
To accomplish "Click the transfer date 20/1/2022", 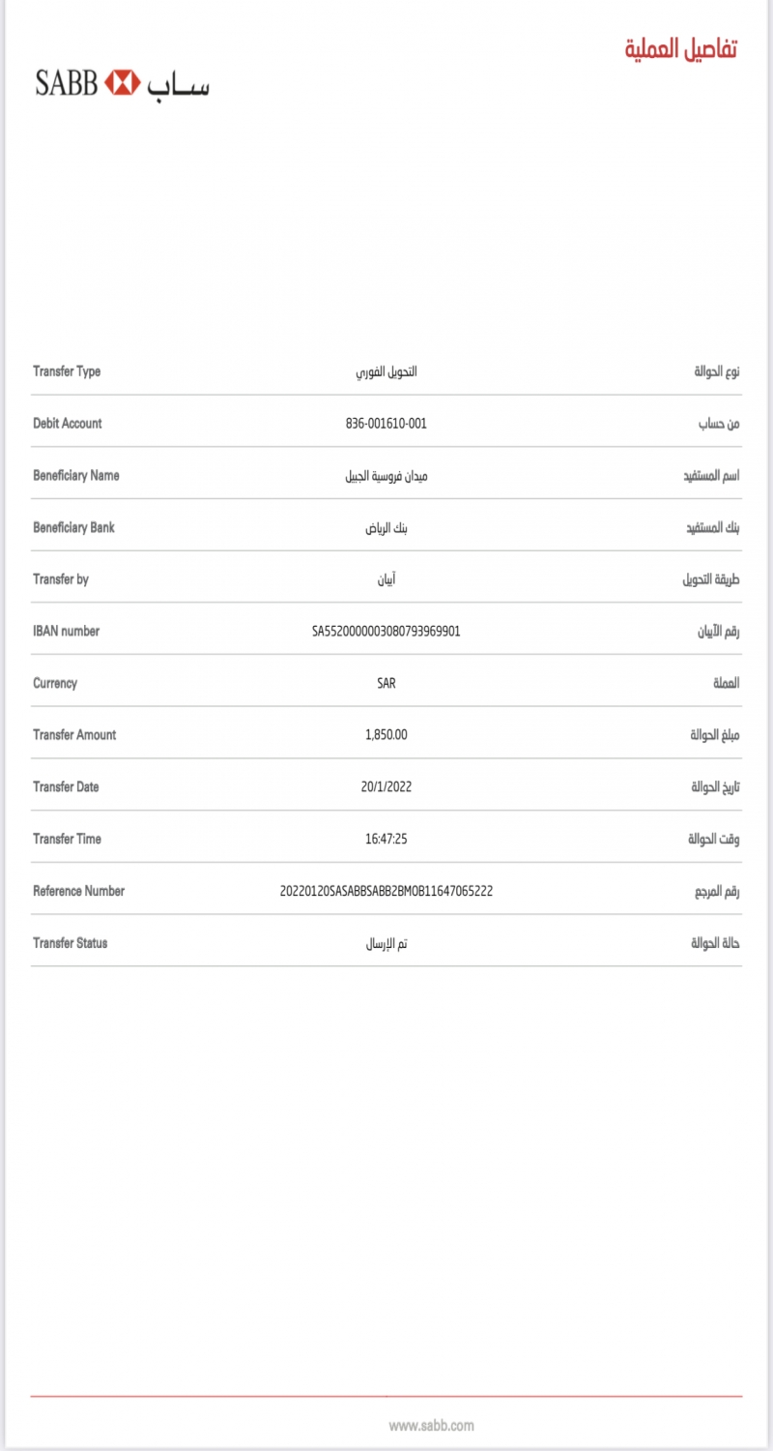I will click(386, 786).
